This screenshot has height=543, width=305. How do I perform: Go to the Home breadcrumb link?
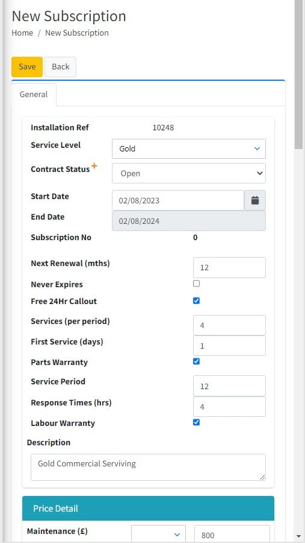(22, 33)
